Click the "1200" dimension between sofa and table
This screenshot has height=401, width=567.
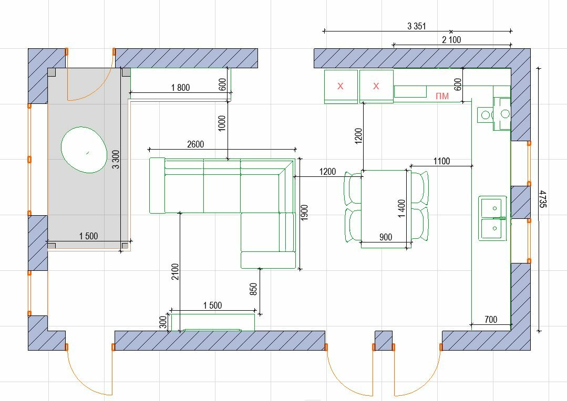pyautogui.click(x=327, y=172)
